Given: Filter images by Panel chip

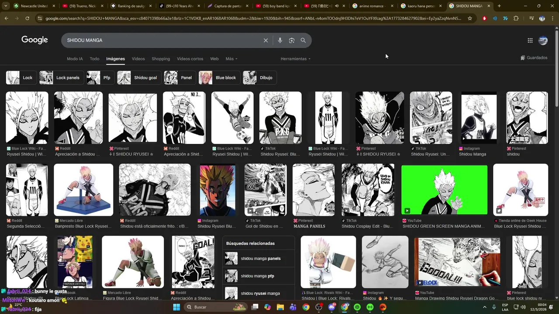Looking at the screenshot, I should point(179,78).
